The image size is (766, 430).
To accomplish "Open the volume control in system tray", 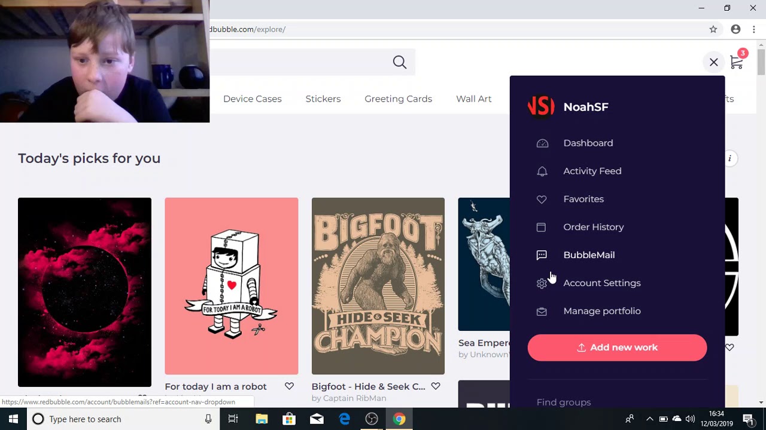I will [x=690, y=419].
